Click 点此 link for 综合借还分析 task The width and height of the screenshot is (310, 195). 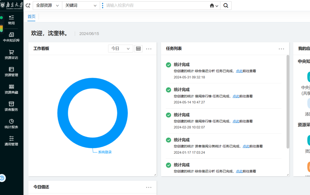(239, 71)
